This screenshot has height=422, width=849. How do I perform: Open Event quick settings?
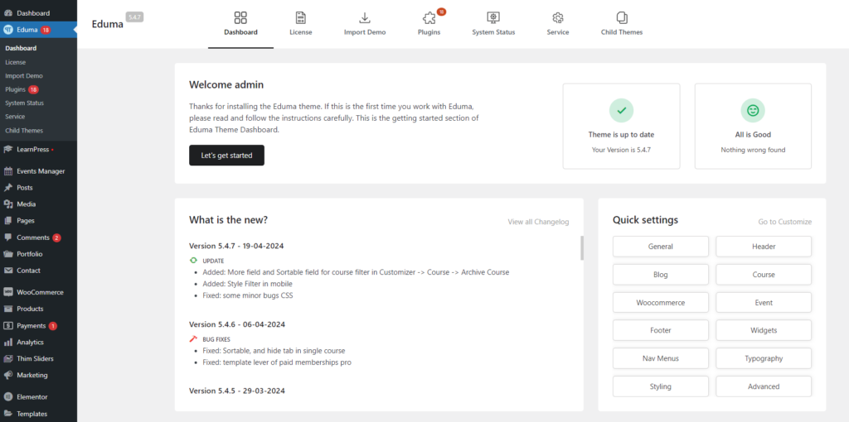point(764,303)
